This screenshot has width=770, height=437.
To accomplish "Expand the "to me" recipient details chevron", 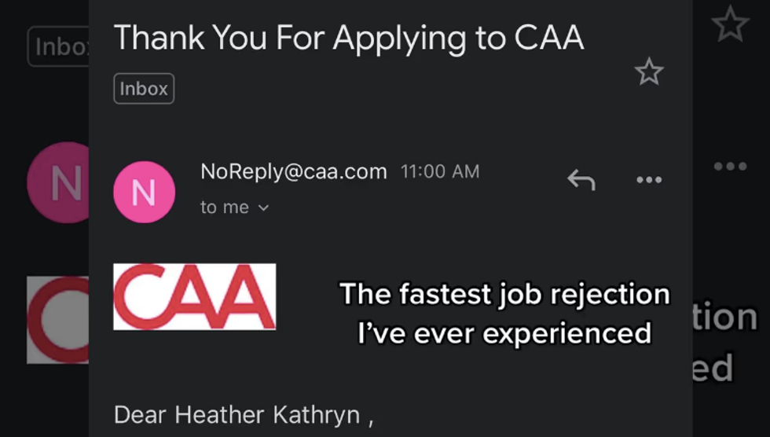I will pyautogui.click(x=263, y=208).
